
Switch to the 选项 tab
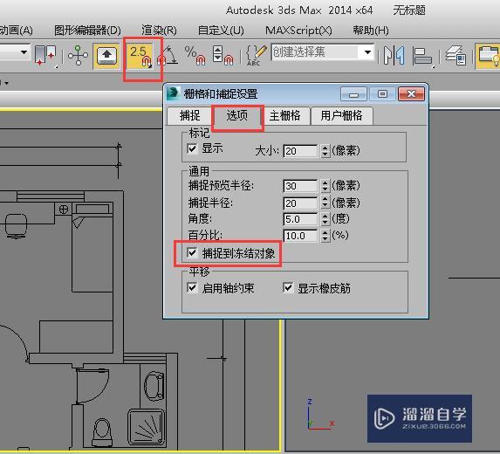[237, 115]
